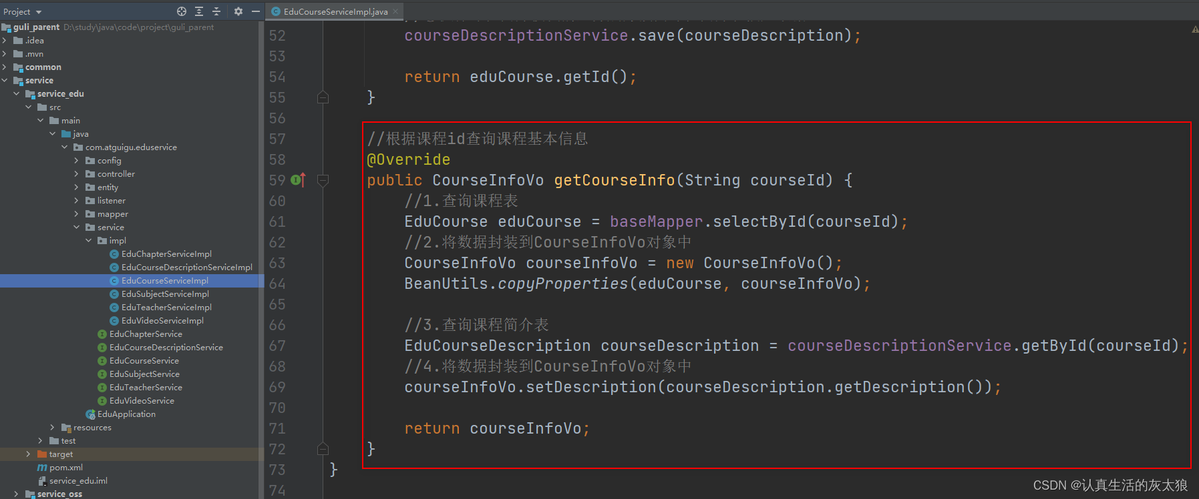Select EduCourseDescriptionService interface
1199x499 pixels.
166,348
